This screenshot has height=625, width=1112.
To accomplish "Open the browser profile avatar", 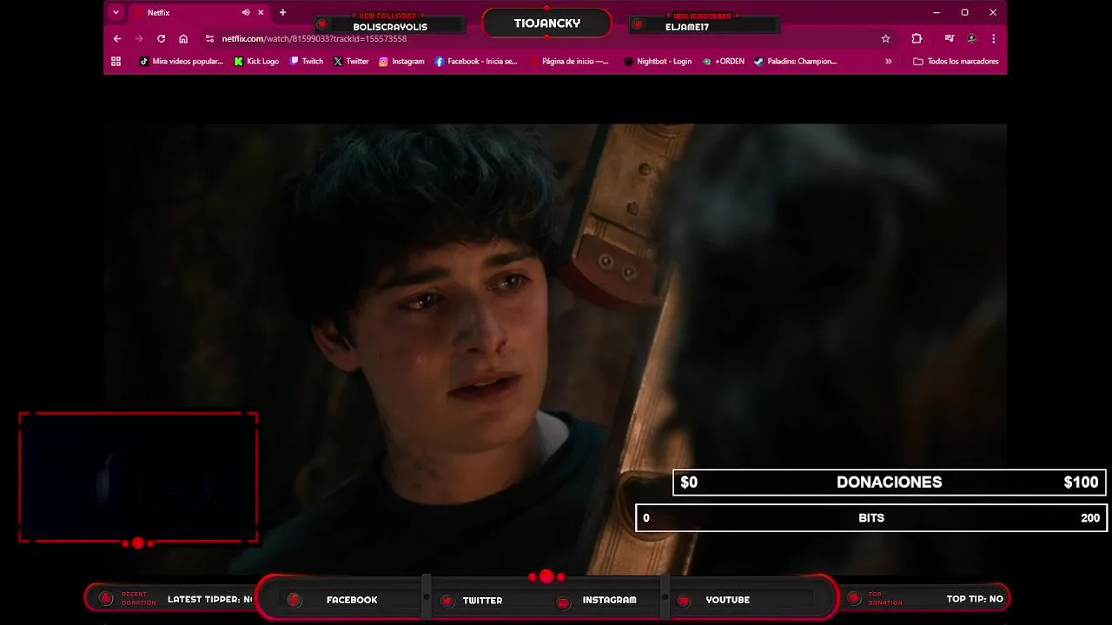I will point(971,39).
